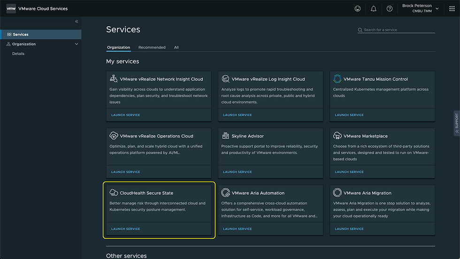Click the search magnifier icon

360,30
